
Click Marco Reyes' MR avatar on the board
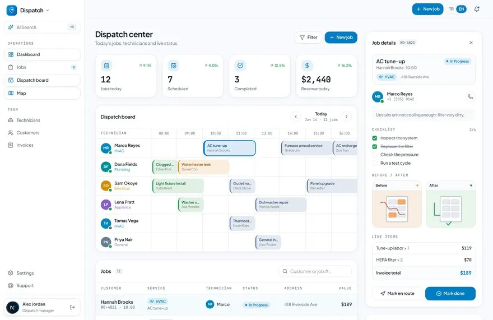pos(106,148)
